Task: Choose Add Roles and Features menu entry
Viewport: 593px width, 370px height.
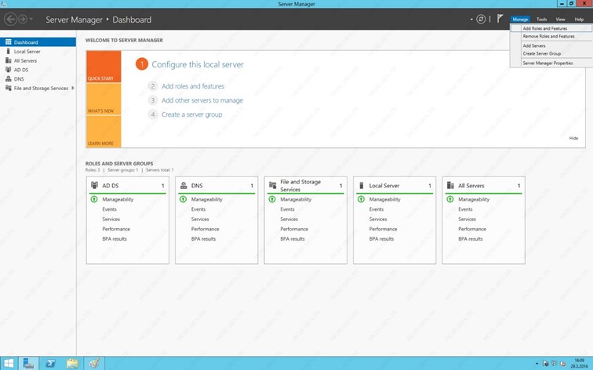Action: tap(551, 28)
